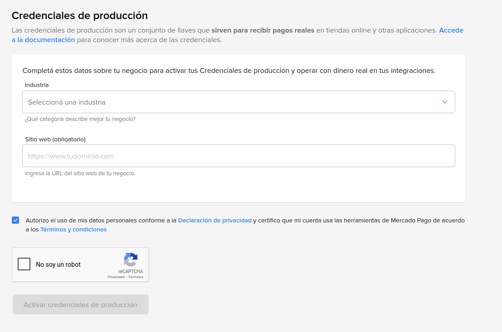The width and height of the screenshot is (502, 332).
Task: Click the chevron arrow in Industria field
Action: coord(445,102)
